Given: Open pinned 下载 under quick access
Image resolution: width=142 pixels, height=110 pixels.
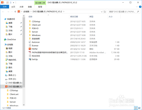Looking at the screenshot, I should coord(11,27).
